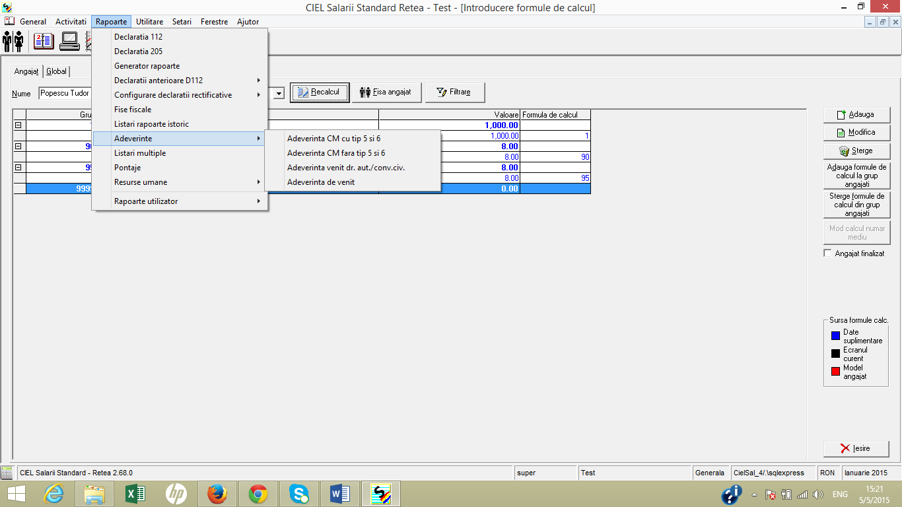Click the Adauga button
Viewport: 902px width, 507px height.
pos(857,115)
